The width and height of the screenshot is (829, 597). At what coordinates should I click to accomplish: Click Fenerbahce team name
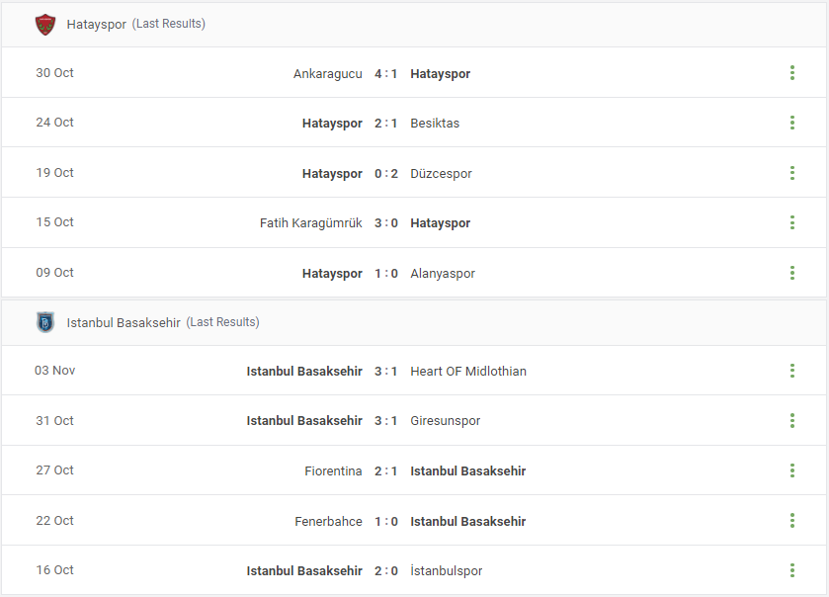point(328,521)
